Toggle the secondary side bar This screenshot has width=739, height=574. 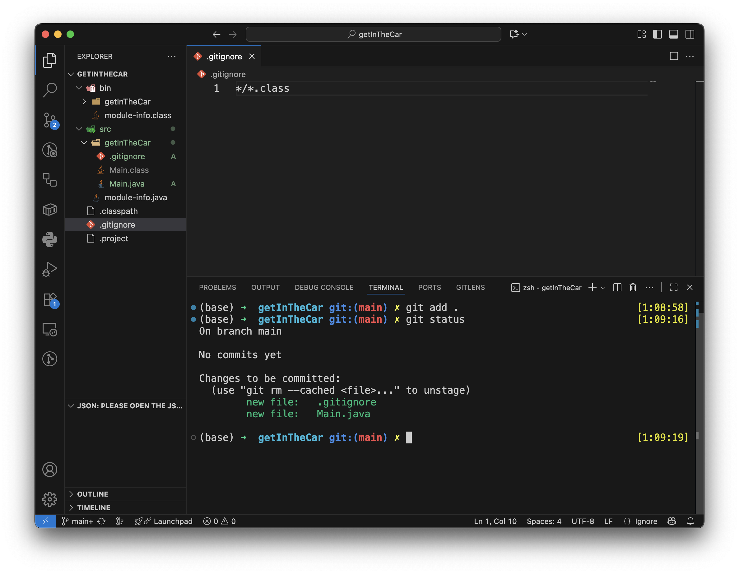pos(690,34)
